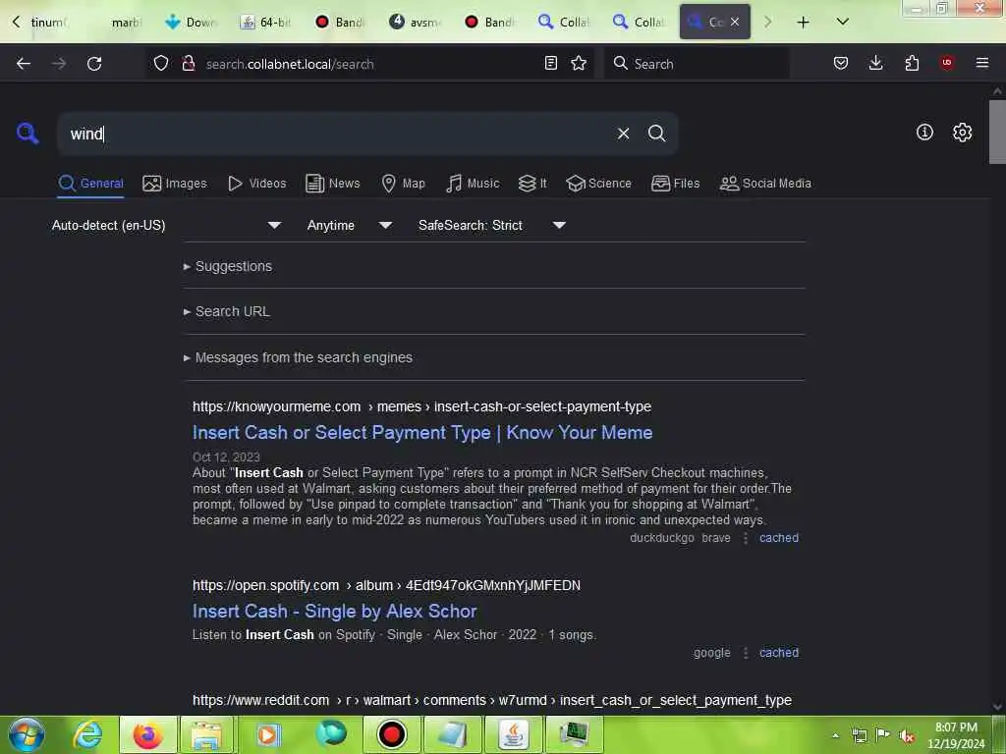
Task: Switch to the 64-bit browser tab
Action: point(265,22)
